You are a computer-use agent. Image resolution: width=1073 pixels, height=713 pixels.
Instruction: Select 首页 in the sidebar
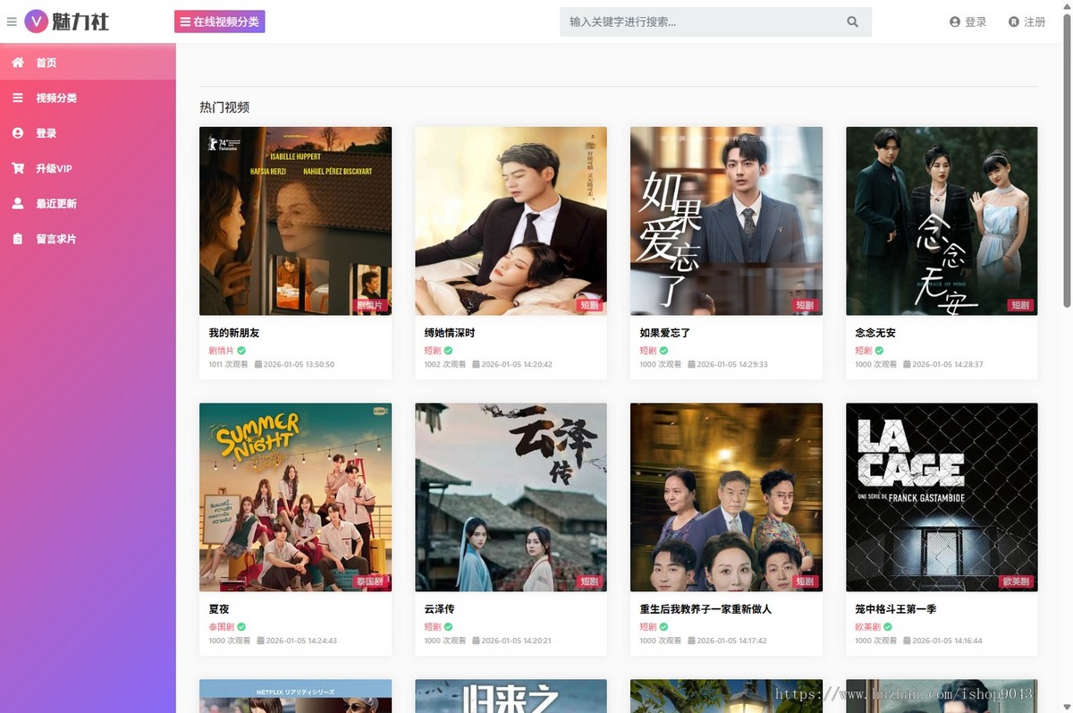point(88,63)
